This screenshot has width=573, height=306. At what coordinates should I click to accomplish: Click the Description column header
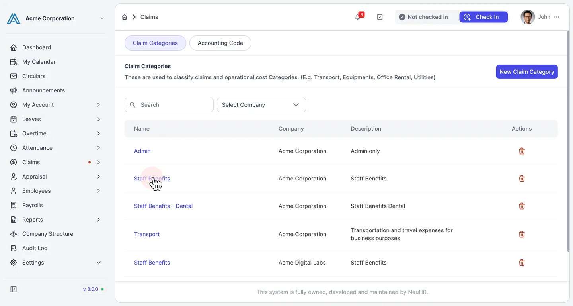pyautogui.click(x=366, y=129)
